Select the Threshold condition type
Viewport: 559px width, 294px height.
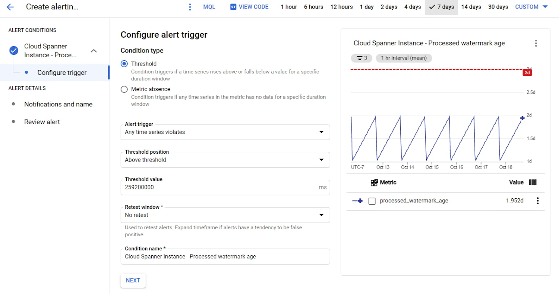(124, 64)
